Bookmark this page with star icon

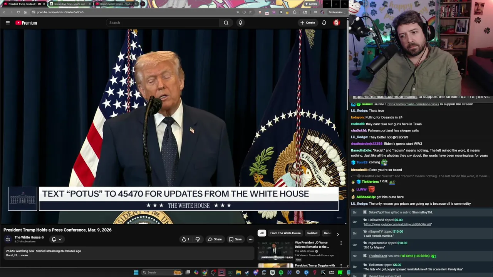click(x=250, y=12)
